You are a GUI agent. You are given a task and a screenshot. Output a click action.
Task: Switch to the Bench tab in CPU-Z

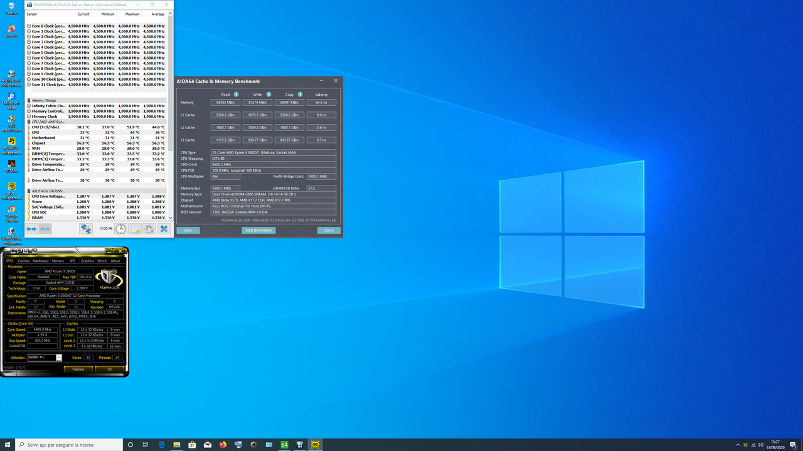point(102,261)
